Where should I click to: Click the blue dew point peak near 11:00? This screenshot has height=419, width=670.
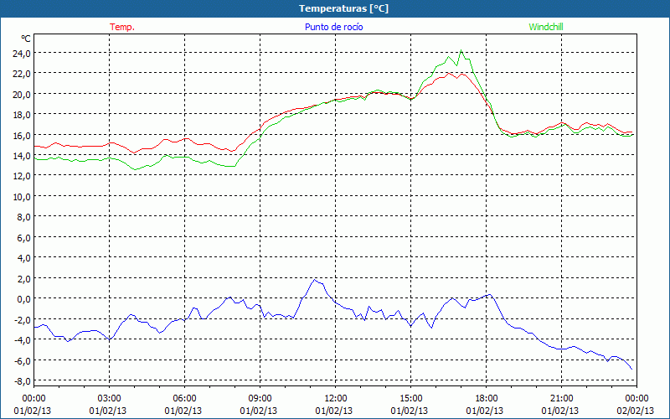[x=315, y=280]
